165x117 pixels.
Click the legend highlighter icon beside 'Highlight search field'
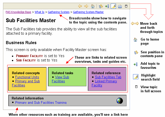pos(136,77)
